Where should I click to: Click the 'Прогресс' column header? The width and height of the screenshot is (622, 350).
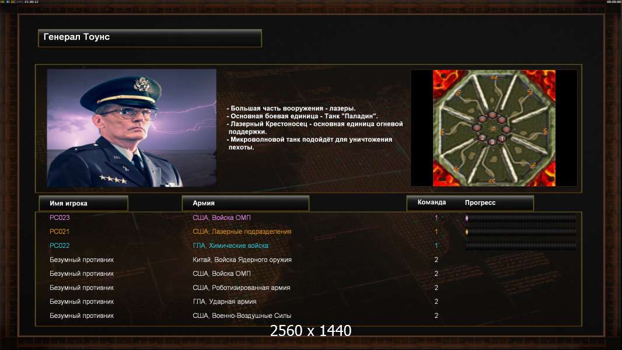(x=480, y=202)
